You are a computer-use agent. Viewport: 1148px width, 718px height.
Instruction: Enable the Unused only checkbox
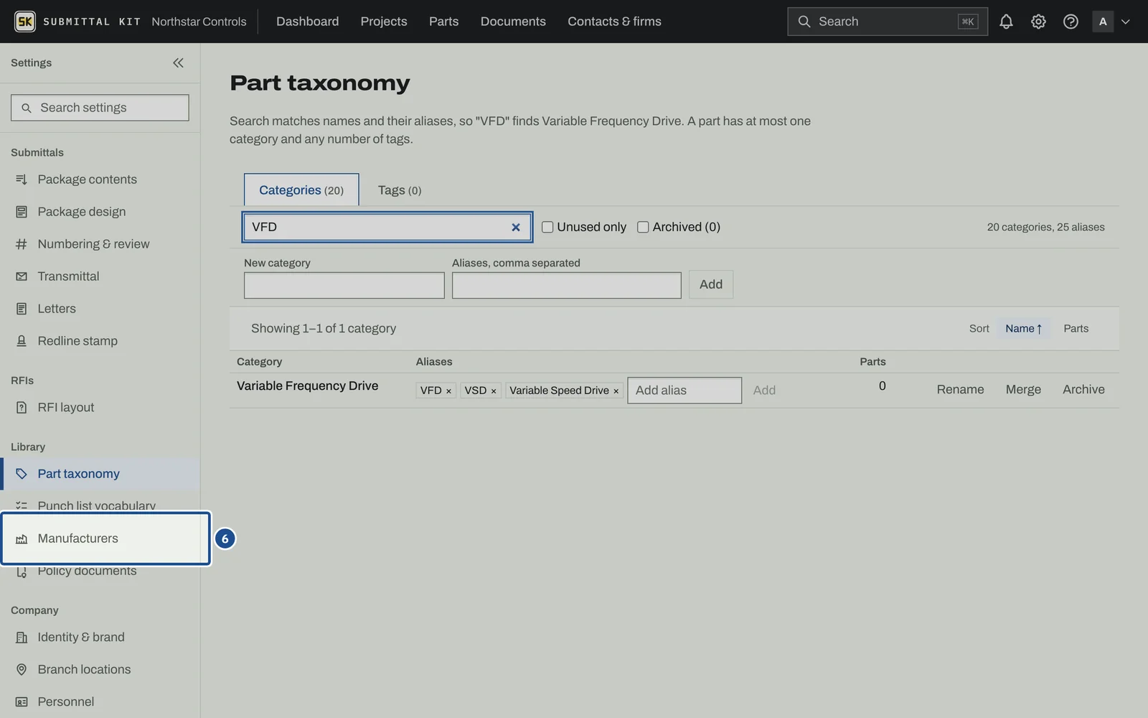[547, 227]
